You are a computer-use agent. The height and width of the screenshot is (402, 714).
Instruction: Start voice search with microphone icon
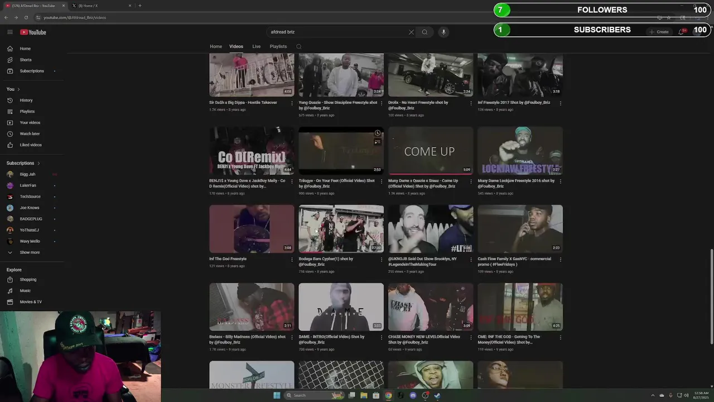[x=443, y=32]
